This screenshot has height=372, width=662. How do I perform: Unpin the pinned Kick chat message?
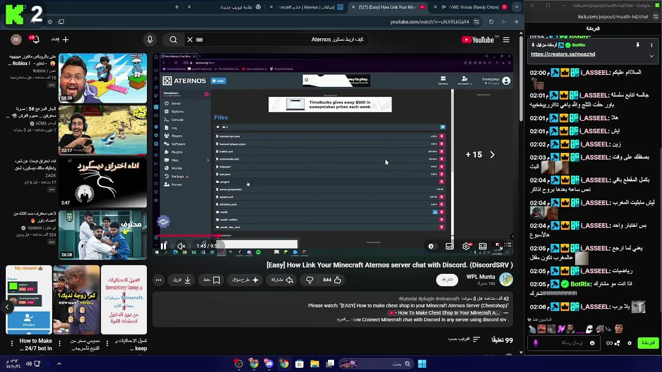(638, 45)
